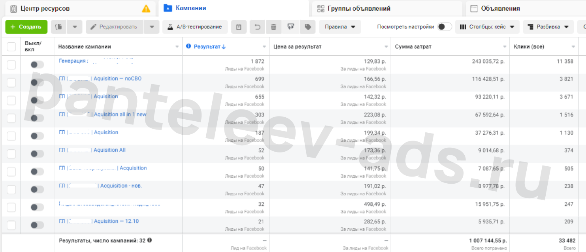Click the price per result 498,49 р.

pyautogui.click(x=375, y=204)
